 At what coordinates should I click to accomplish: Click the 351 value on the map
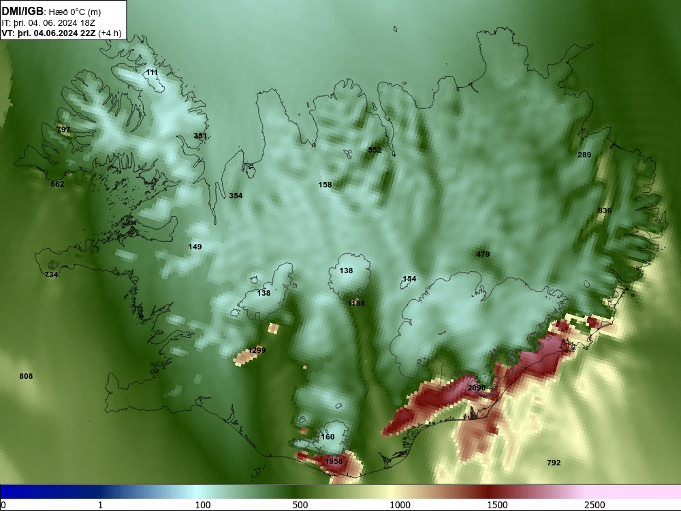click(200, 136)
